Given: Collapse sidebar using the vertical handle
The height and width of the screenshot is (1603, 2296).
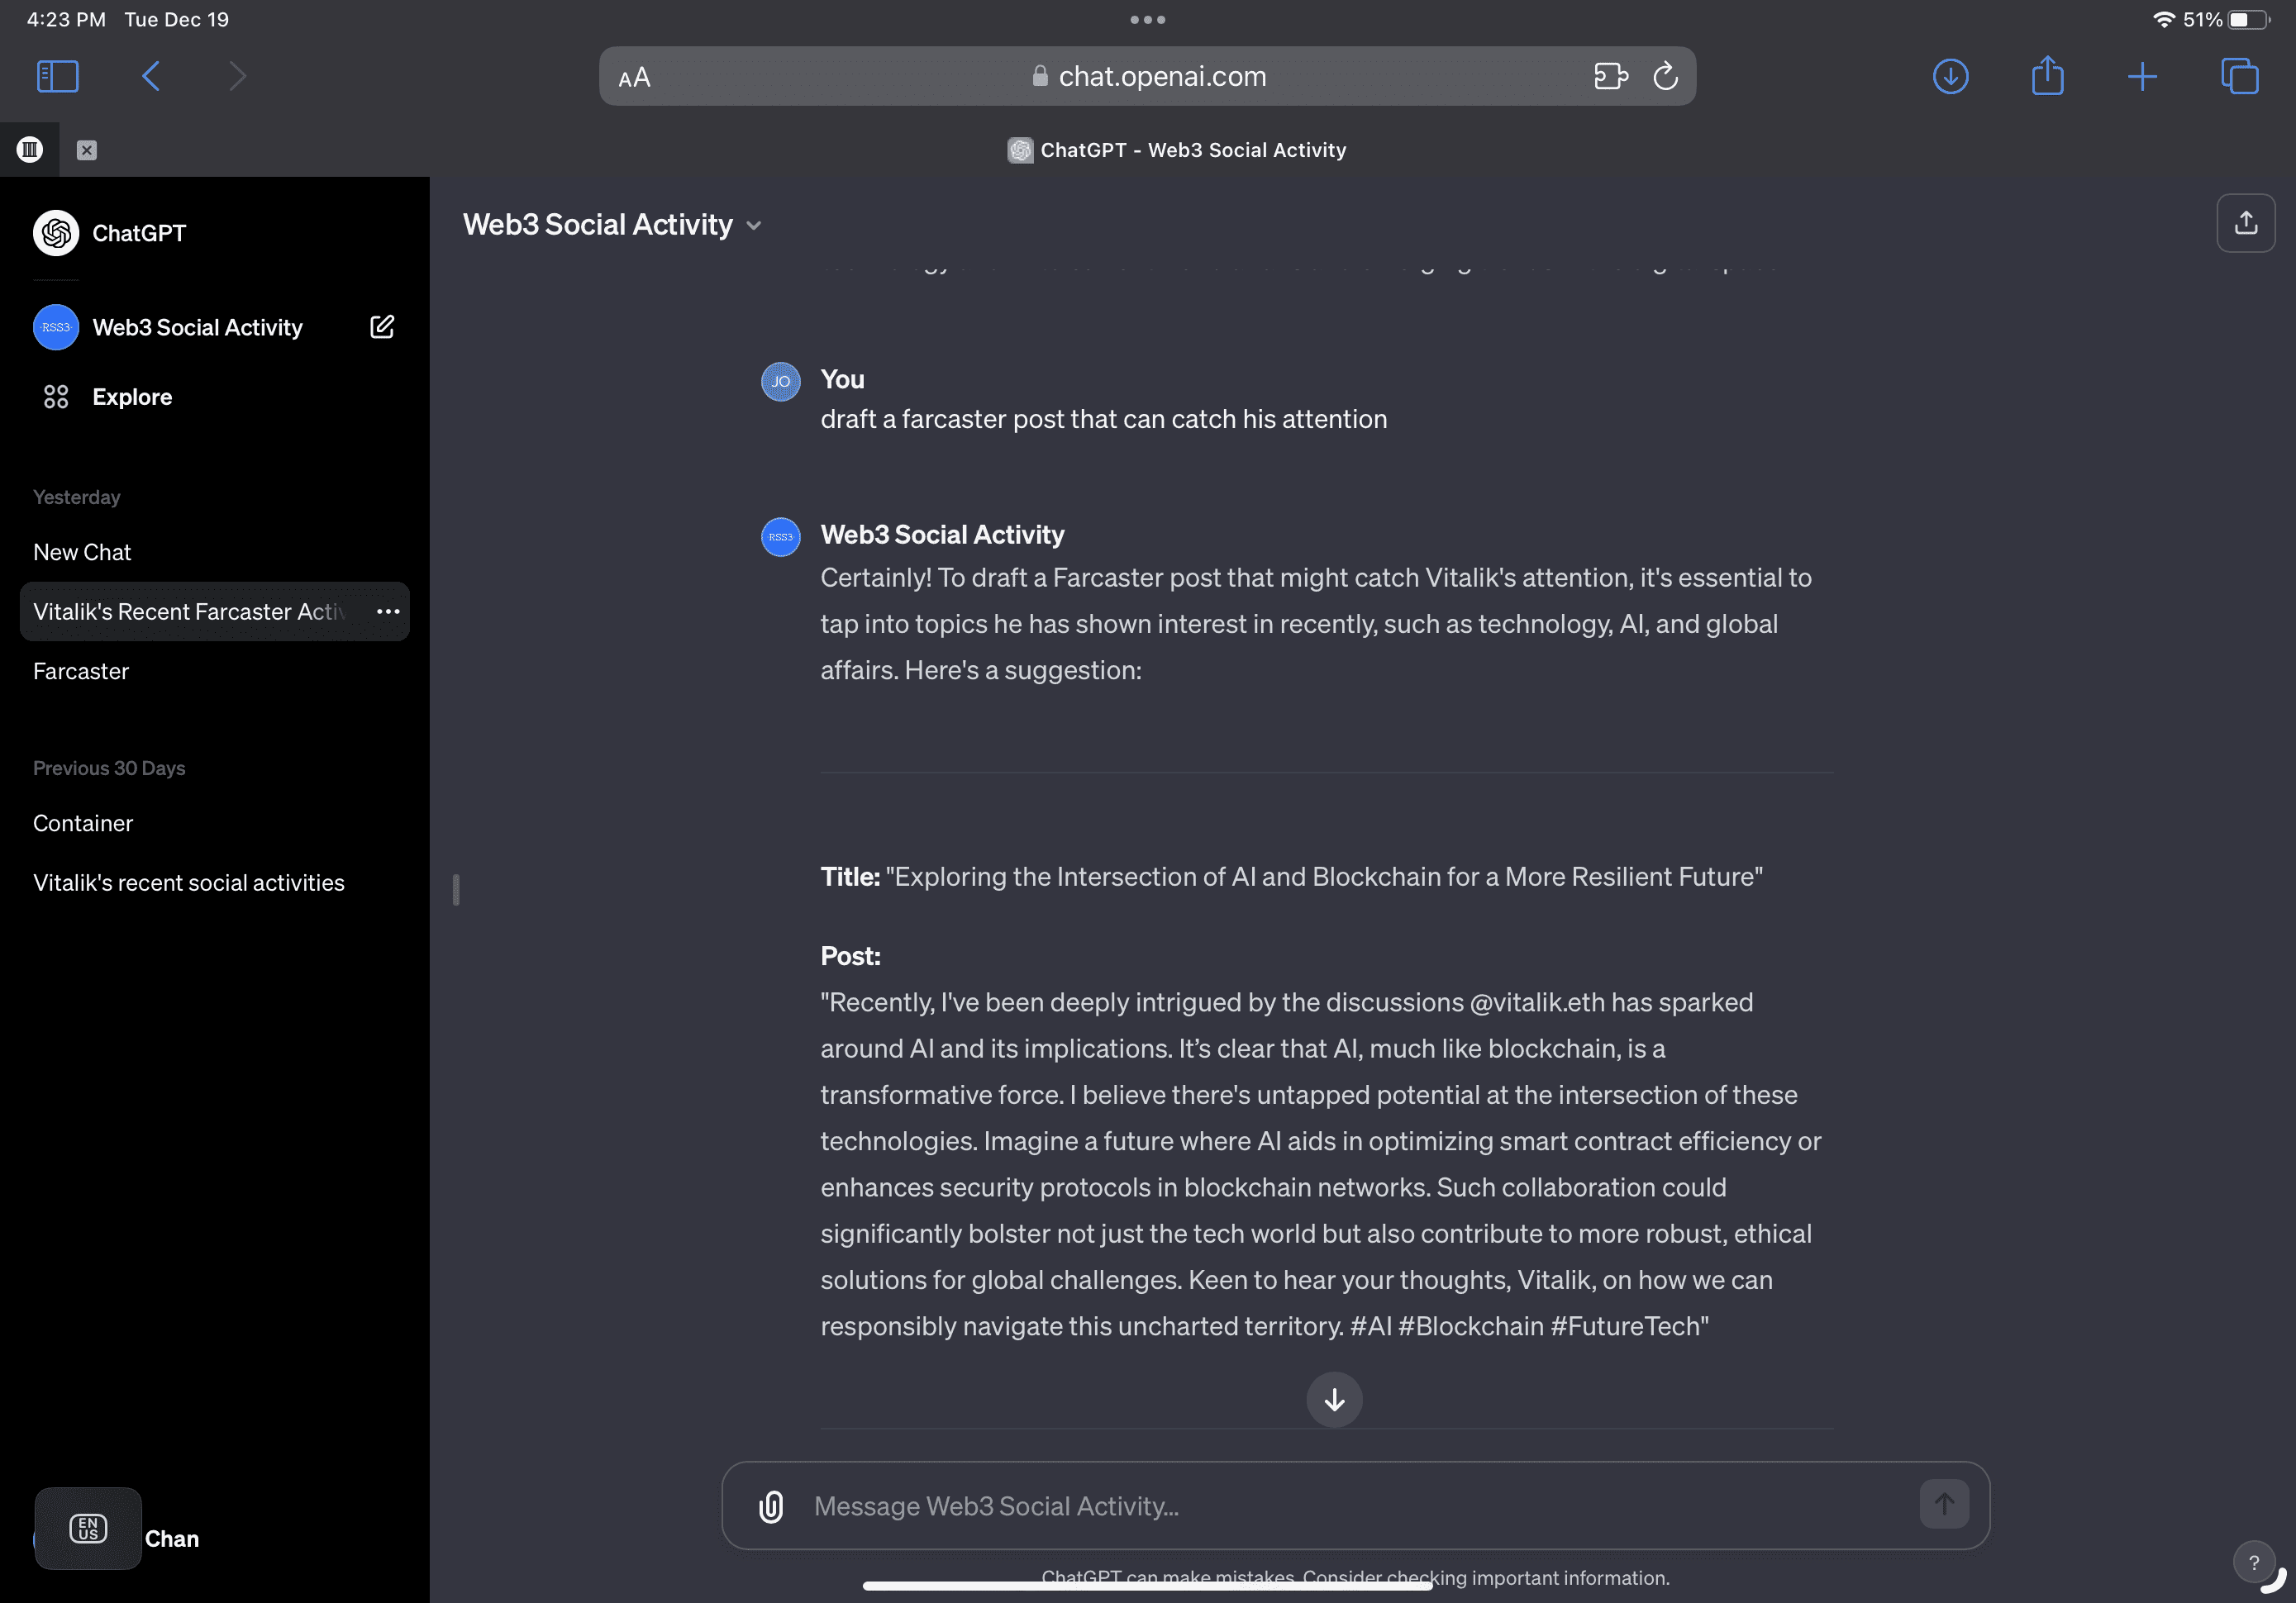Looking at the screenshot, I should point(456,889).
